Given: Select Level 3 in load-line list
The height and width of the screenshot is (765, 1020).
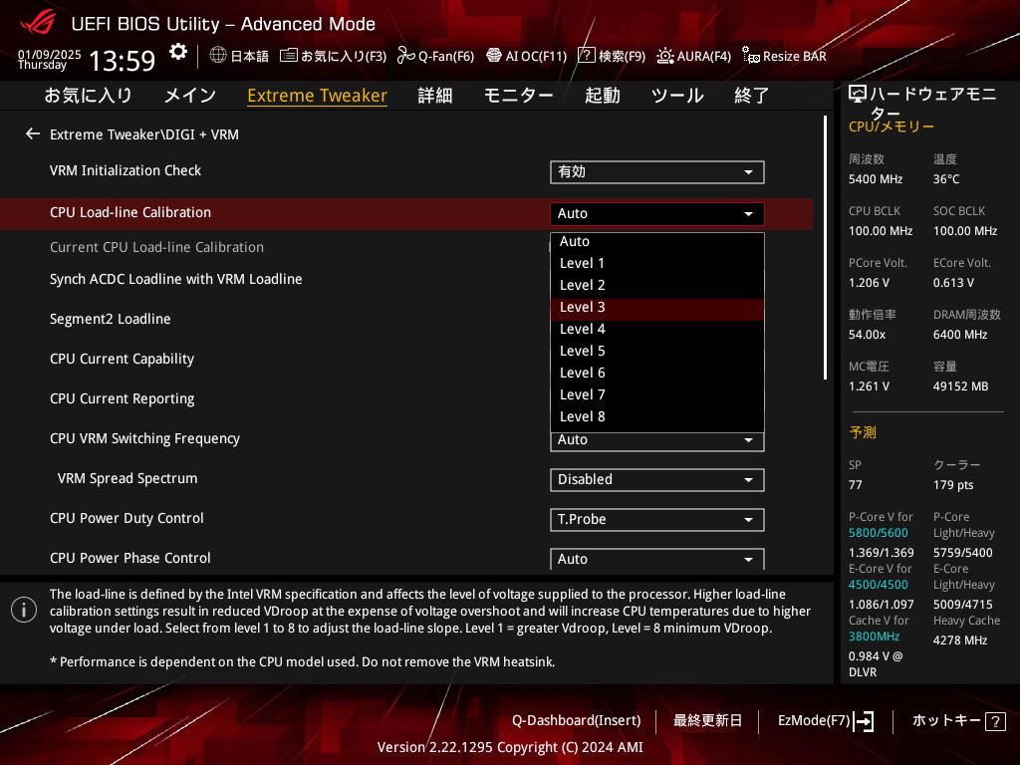Looking at the screenshot, I should (x=656, y=307).
